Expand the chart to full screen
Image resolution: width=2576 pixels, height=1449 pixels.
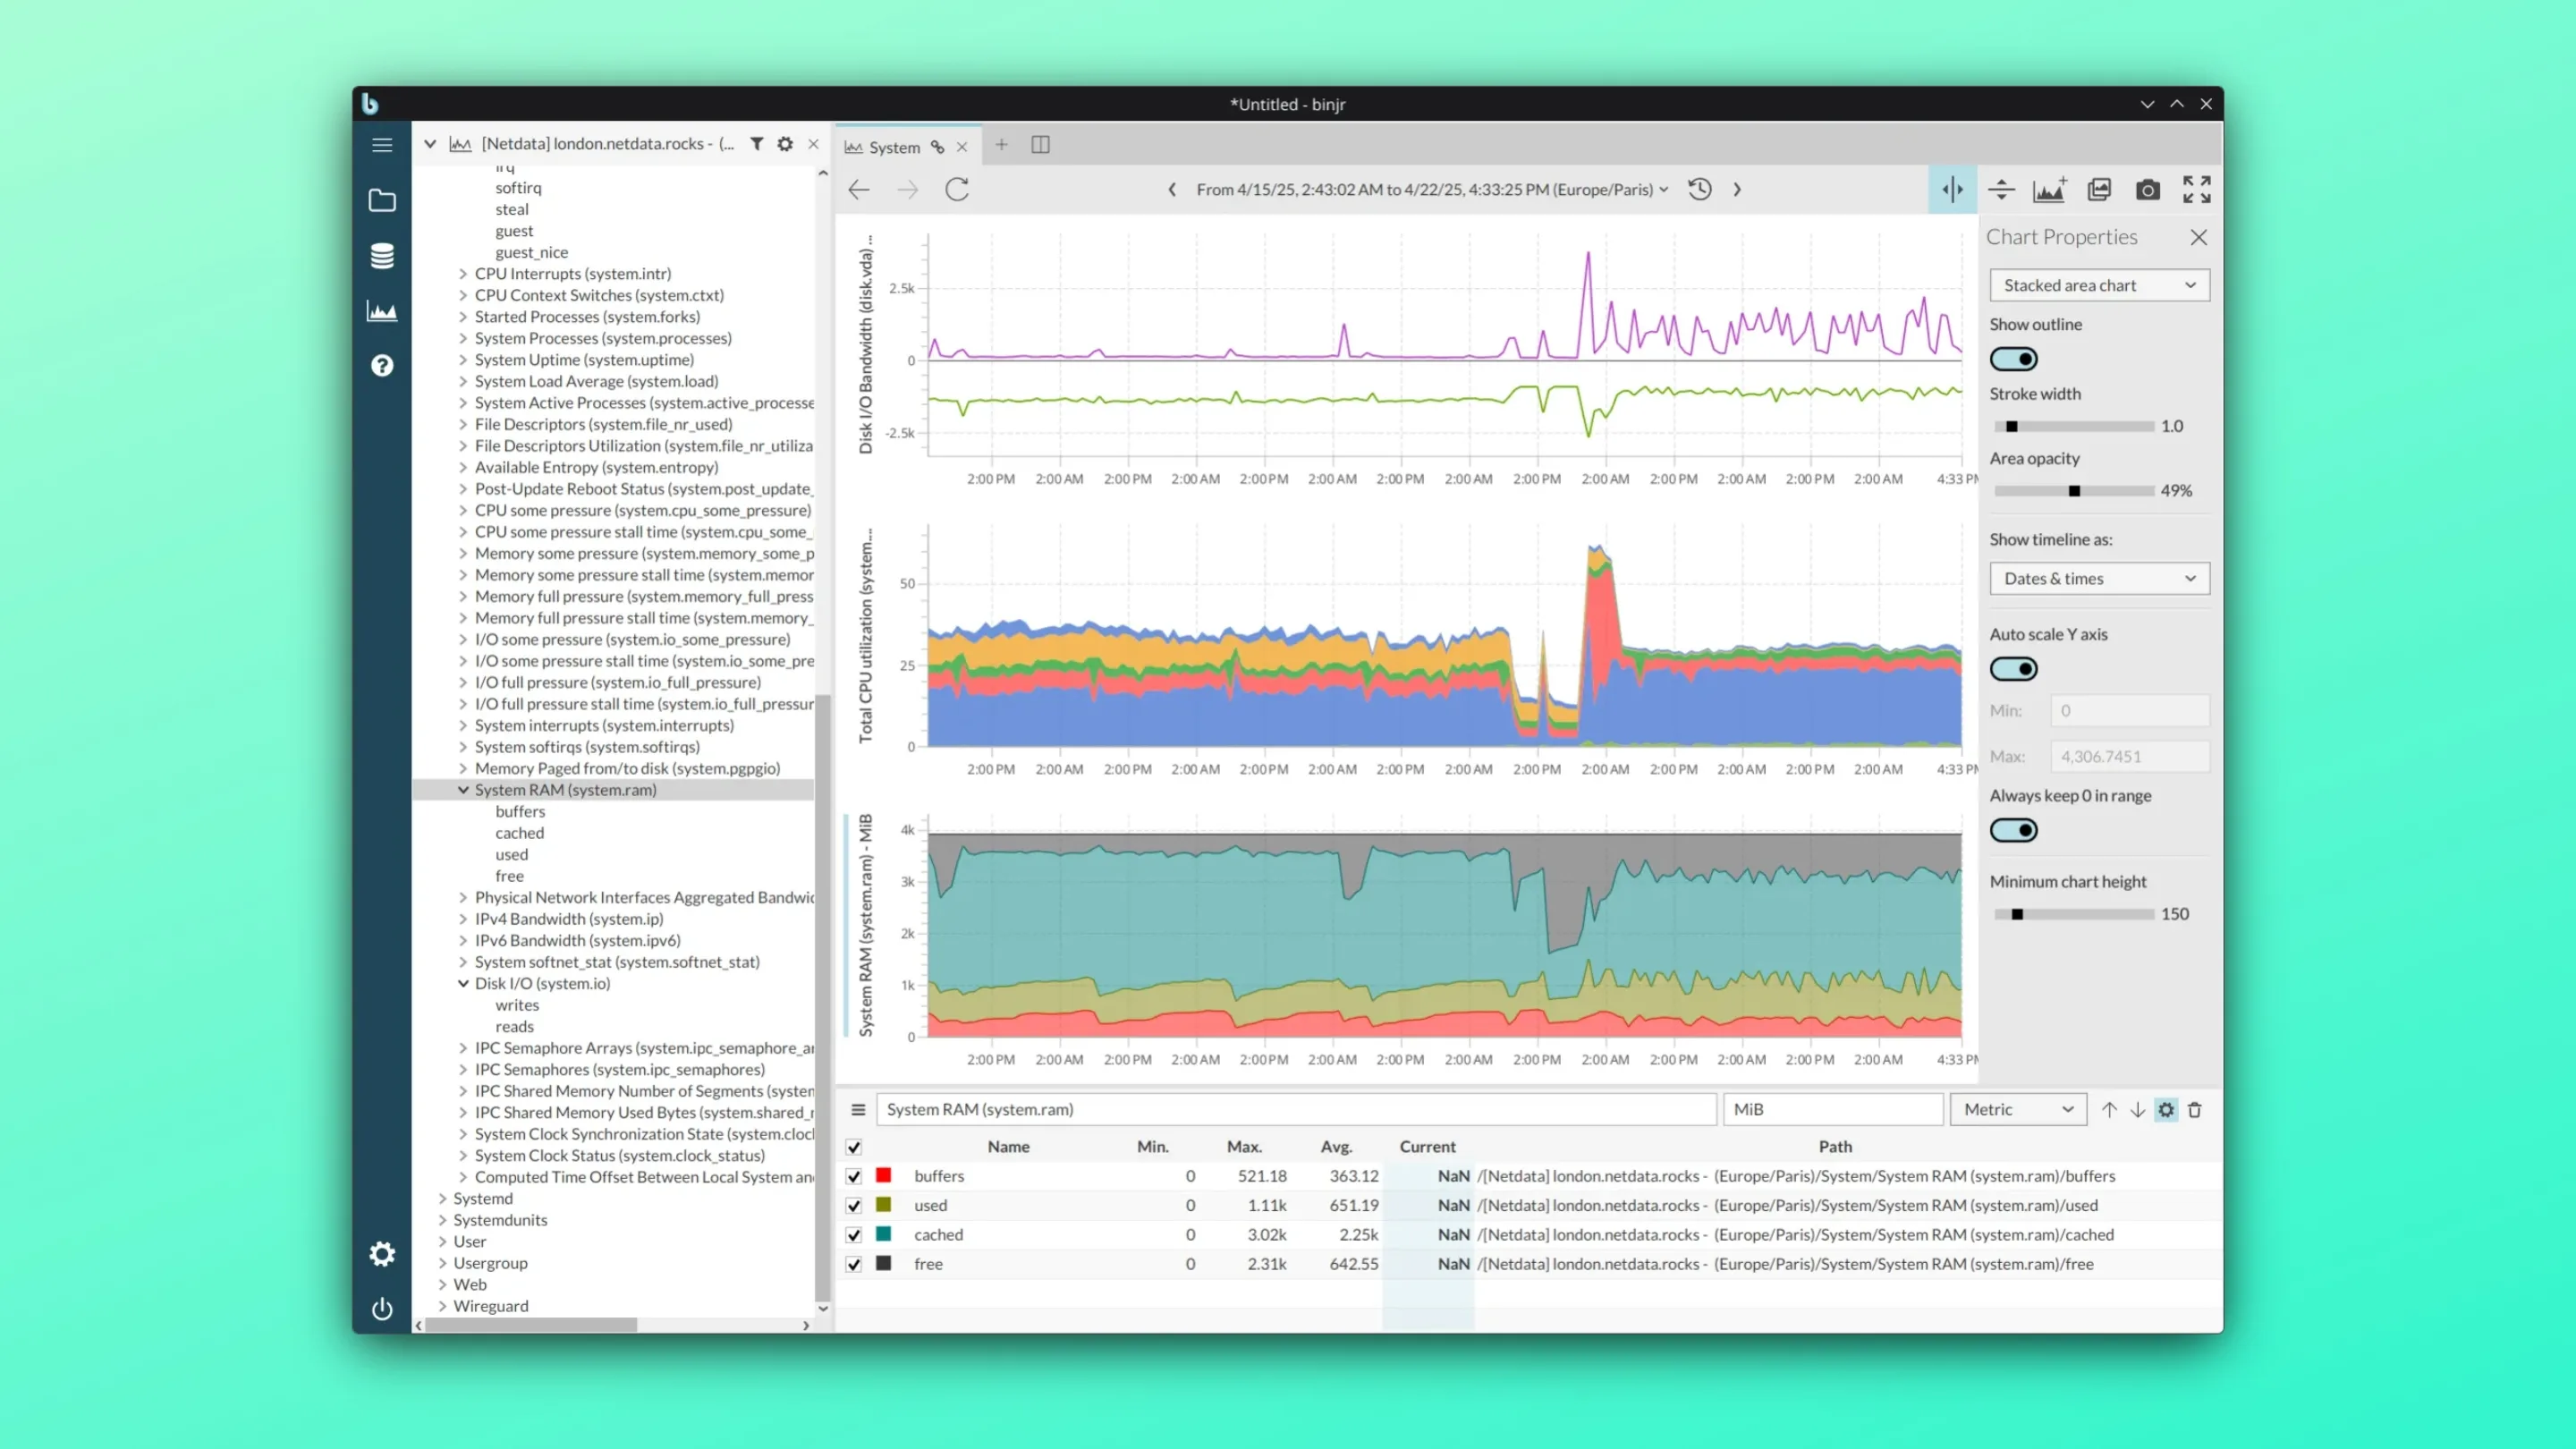pyautogui.click(x=2196, y=189)
